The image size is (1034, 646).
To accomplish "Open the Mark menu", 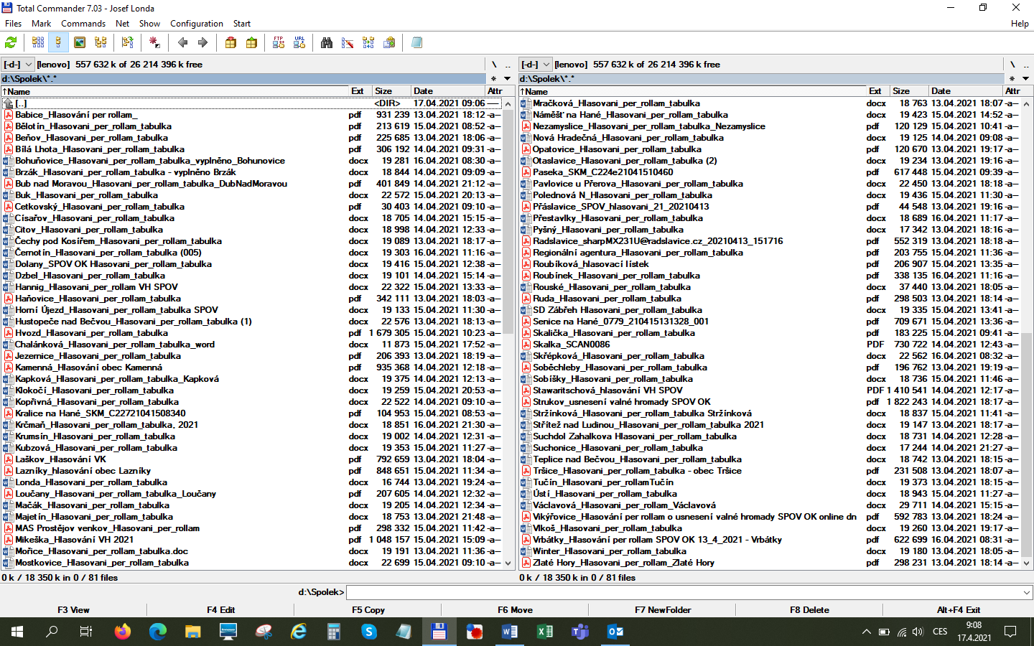I will click(41, 24).
